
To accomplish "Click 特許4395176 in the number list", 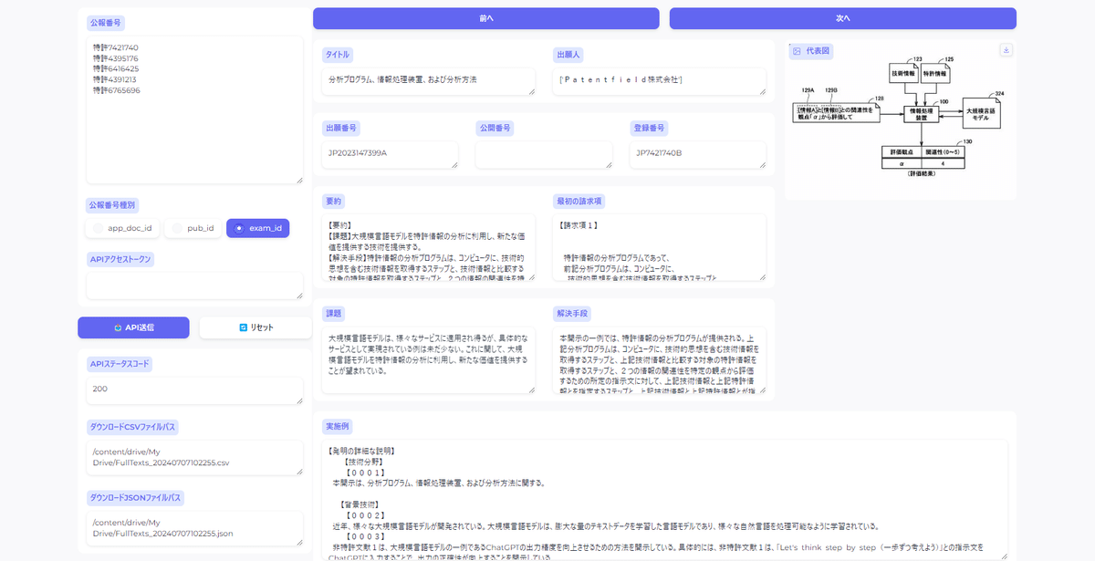I will [x=116, y=57].
